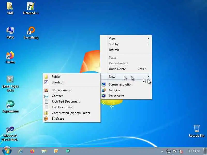Viewport: 207px width, 155px height.
Task: Launch Firefox from the taskbar
Action: point(32,151)
